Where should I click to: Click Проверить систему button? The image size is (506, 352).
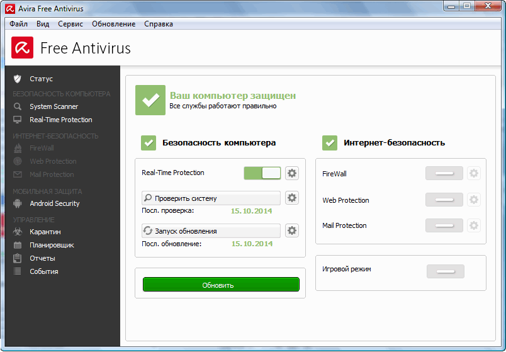coord(211,198)
